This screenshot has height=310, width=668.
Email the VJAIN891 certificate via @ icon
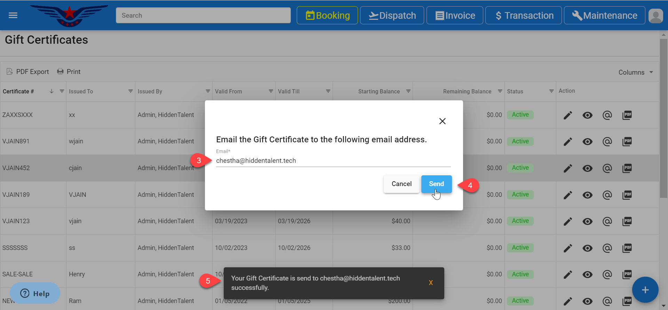[607, 142]
